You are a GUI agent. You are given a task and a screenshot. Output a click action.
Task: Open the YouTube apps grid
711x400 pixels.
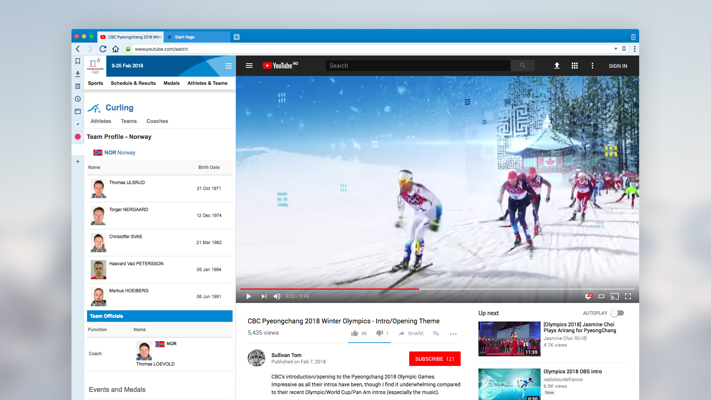[575, 66]
